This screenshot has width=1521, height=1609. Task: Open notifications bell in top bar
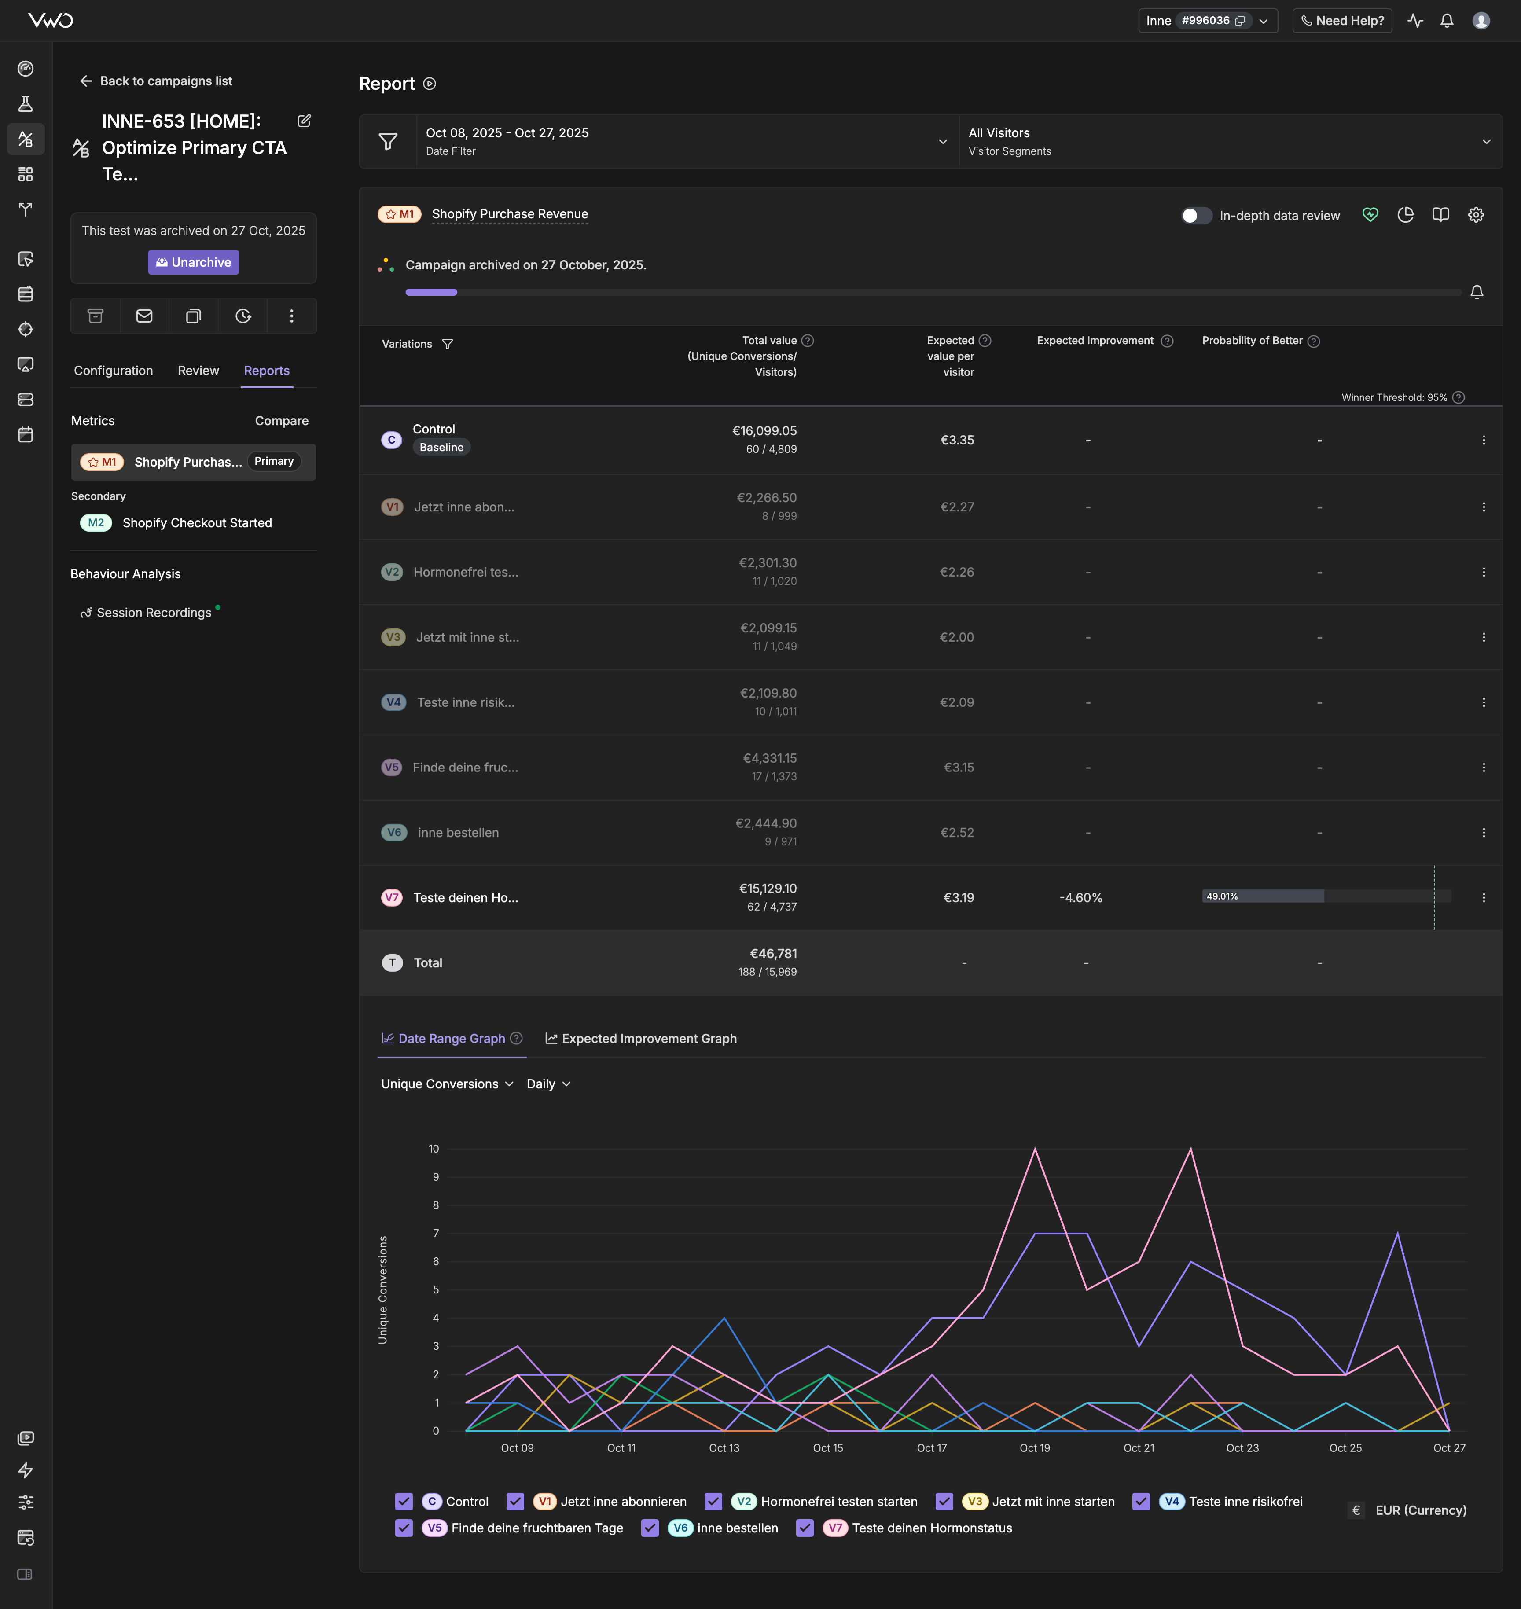click(1447, 21)
